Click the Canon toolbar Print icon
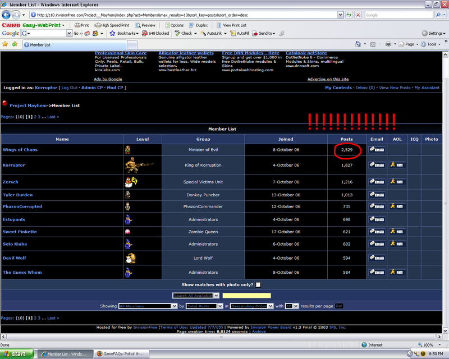 [81, 25]
